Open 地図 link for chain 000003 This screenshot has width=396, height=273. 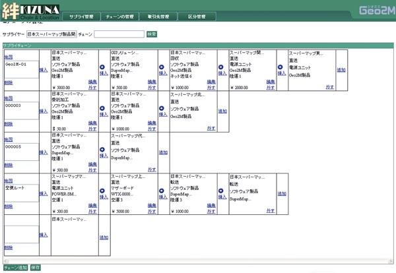pos(9,98)
